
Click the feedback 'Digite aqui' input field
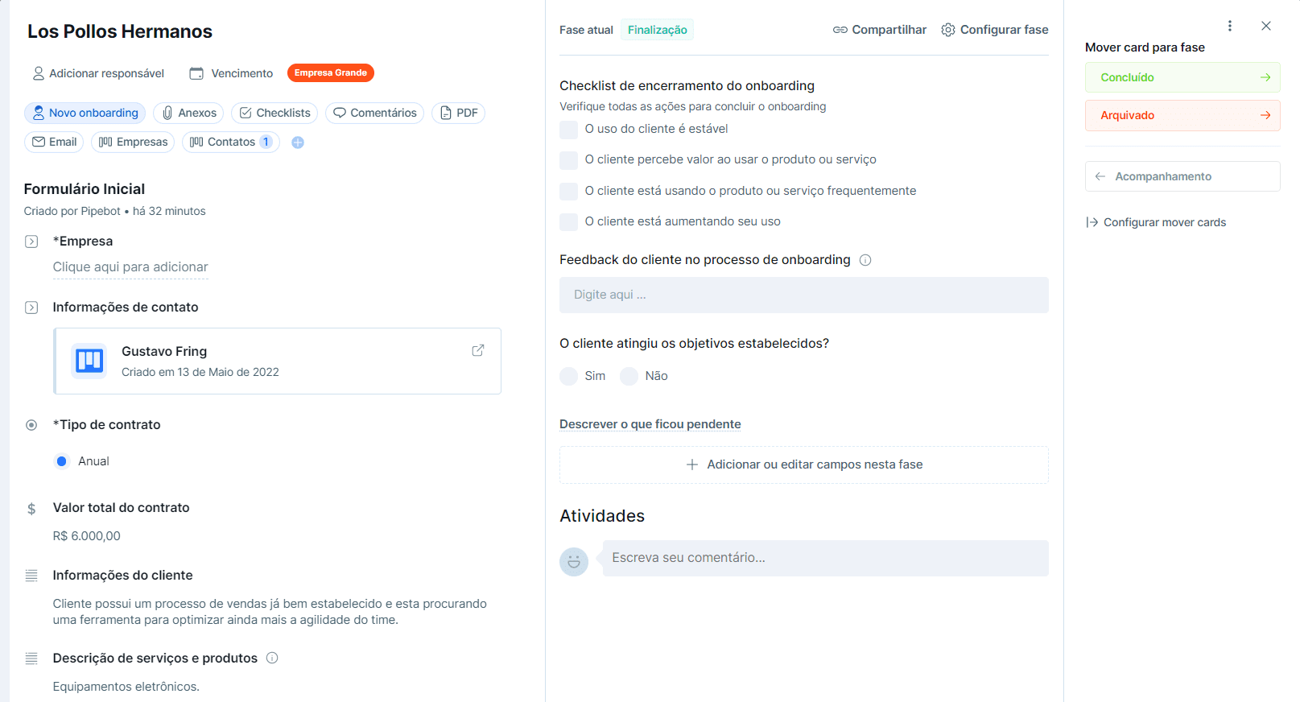point(803,295)
